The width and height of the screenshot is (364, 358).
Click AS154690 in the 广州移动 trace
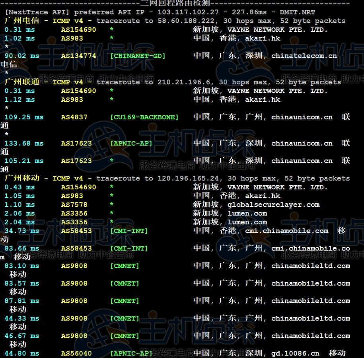point(78,187)
